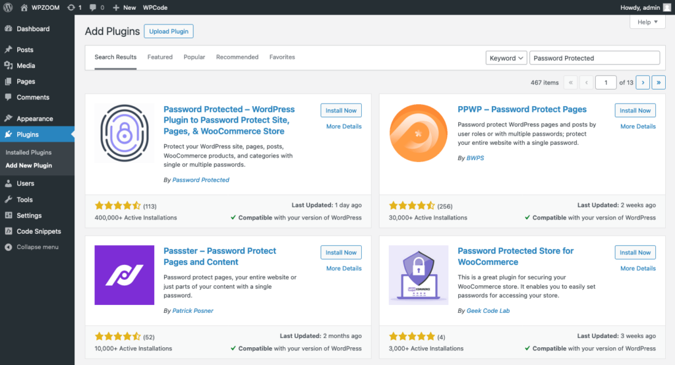Screen dimensions: 675x365
Task: Open the BWPS author link
Action: 475,158
